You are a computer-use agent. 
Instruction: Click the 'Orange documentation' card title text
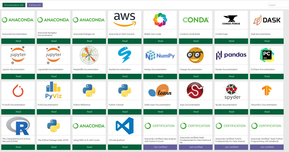pos(191,69)
